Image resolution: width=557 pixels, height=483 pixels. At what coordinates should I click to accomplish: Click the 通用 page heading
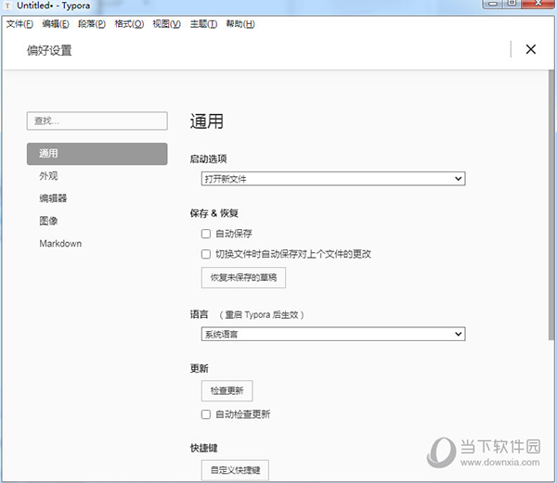[x=207, y=121]
